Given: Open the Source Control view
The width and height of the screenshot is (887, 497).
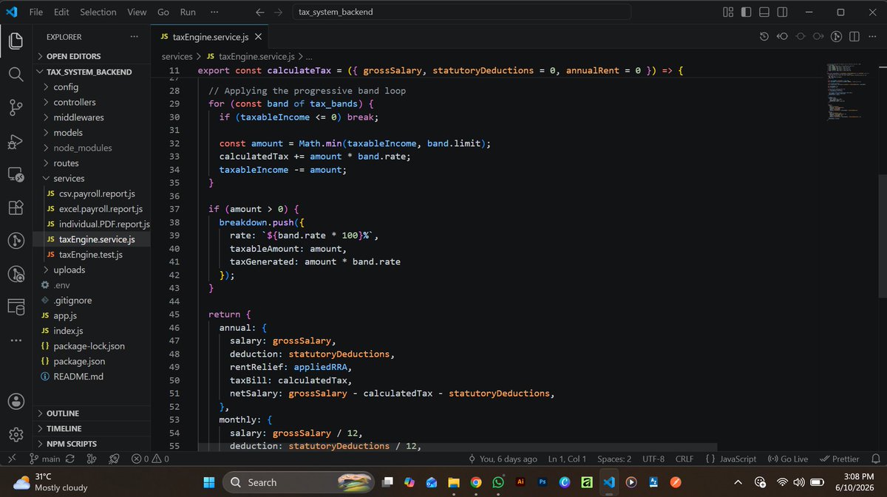Looking at the screenshot, I should click(x=16, y=108).
